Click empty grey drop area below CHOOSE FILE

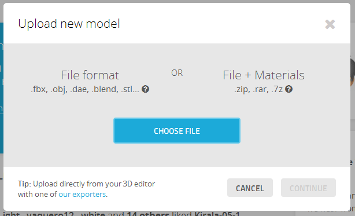(177, 155)
